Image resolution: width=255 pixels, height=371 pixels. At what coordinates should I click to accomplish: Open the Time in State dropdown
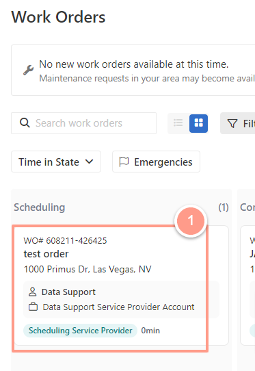coord(56,162)
